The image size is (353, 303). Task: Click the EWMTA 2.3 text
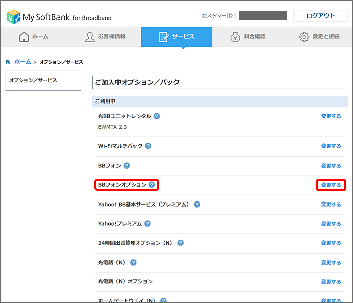click(x=112, y=127)
